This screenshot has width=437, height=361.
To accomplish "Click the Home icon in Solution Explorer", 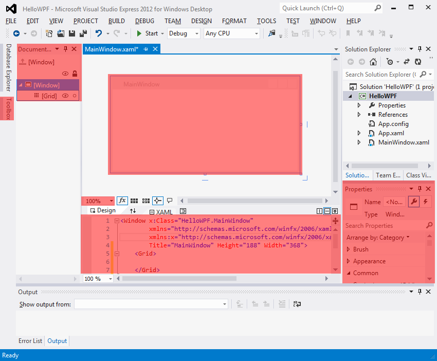I will pos(374,62).
